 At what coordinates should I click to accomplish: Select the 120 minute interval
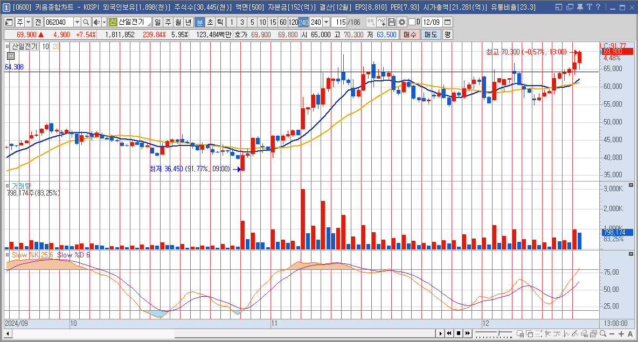(293, 23)
